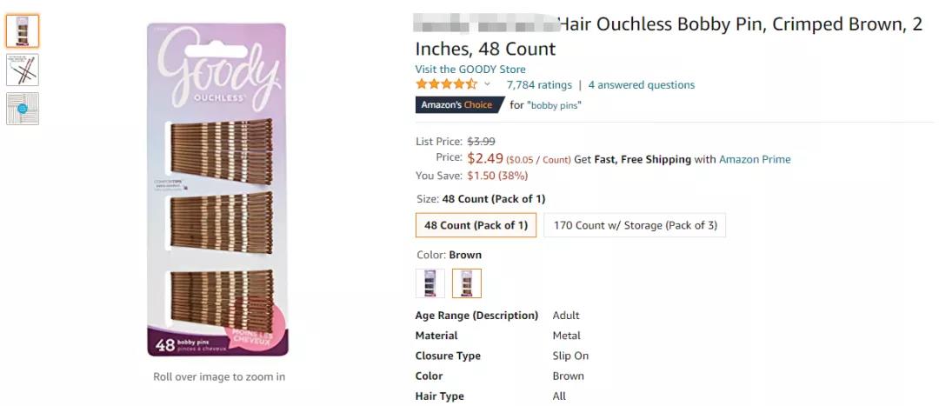Click the crossed-out $3.99 list price
The image size is (939, 406).
click(482, 141)
